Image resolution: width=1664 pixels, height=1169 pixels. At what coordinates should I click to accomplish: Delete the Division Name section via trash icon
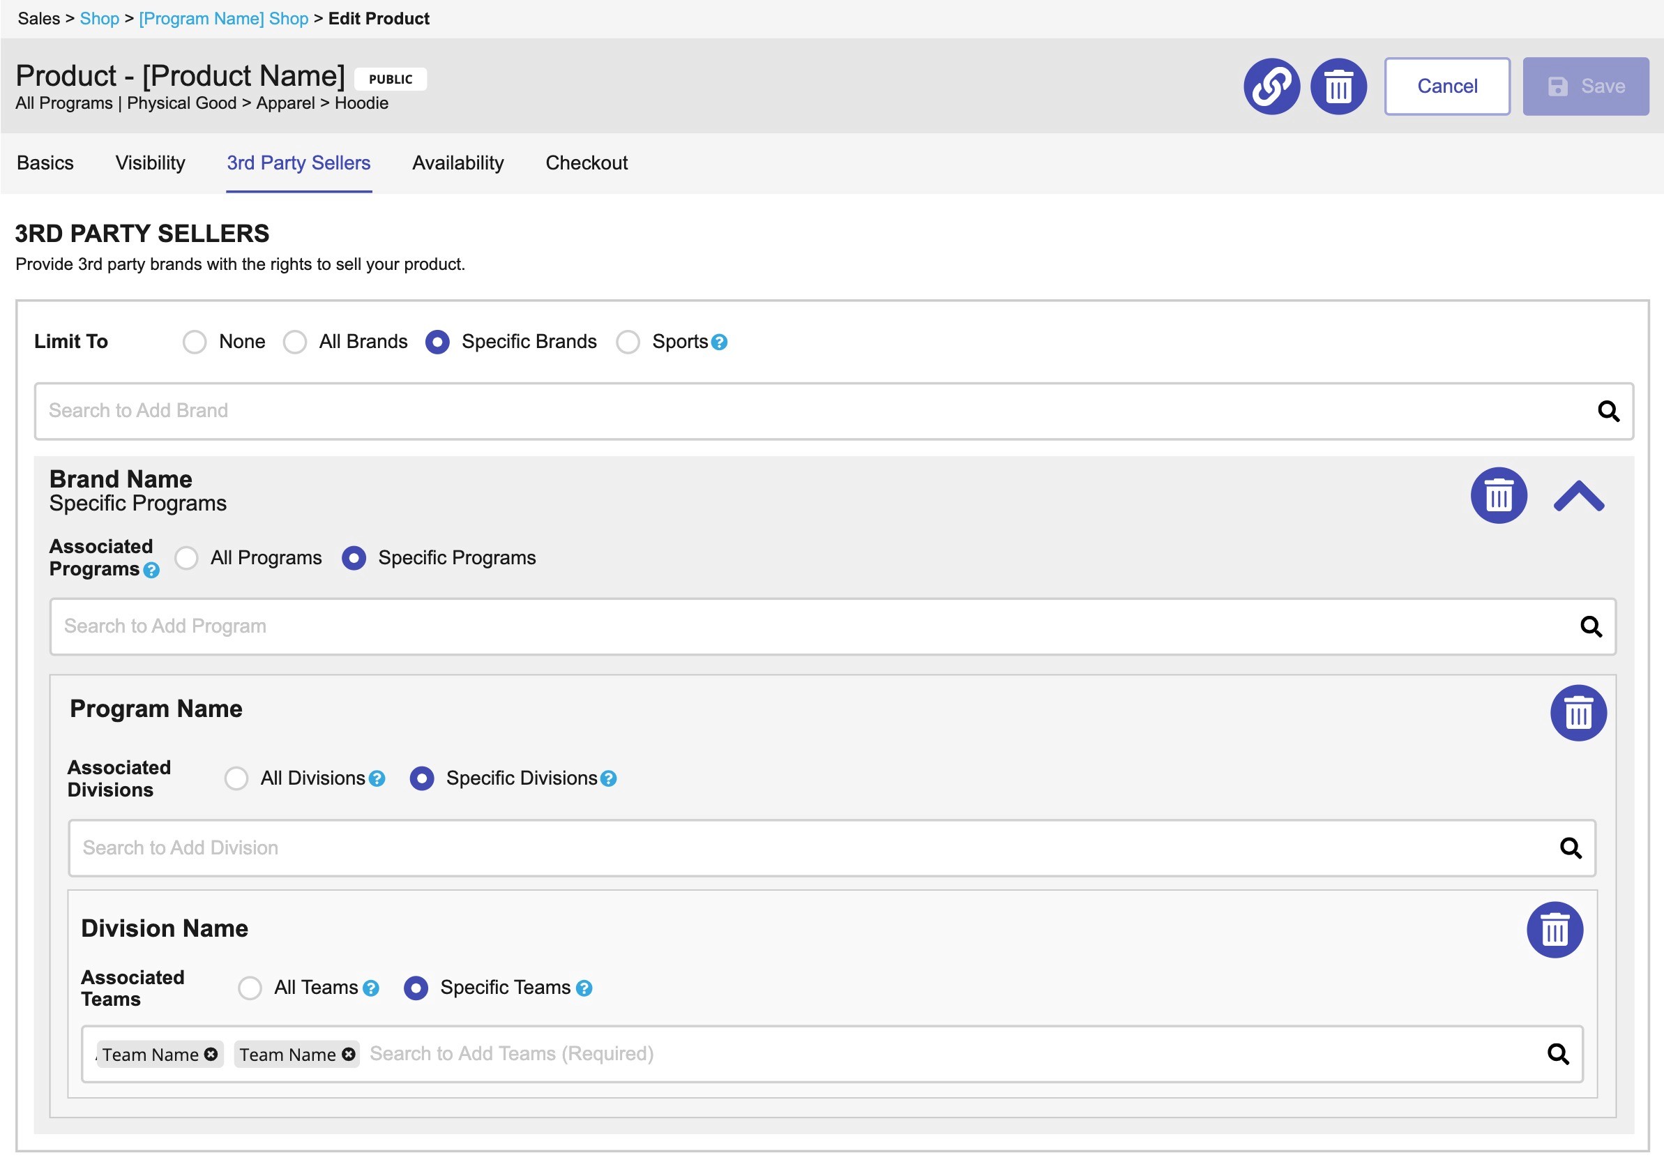coord(1554,930)
